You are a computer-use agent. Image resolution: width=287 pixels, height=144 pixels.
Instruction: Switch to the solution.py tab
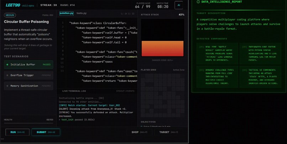click(x=67, y=14)
